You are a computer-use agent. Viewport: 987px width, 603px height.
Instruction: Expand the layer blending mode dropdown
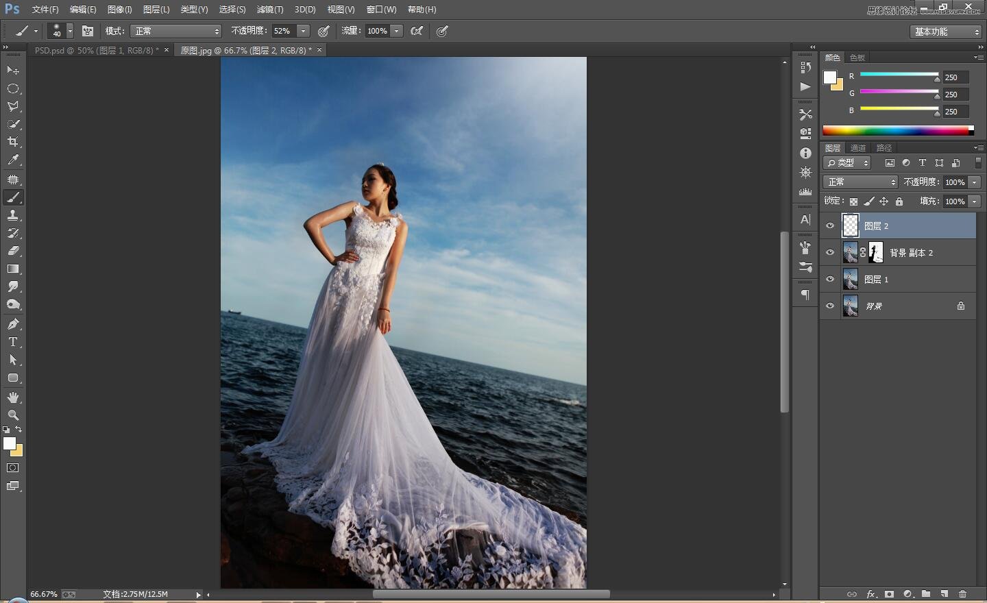(x=860, y=182)
